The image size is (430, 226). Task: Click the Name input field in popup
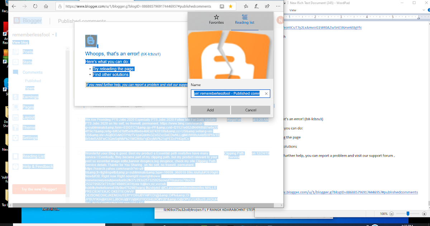point(230,94)
